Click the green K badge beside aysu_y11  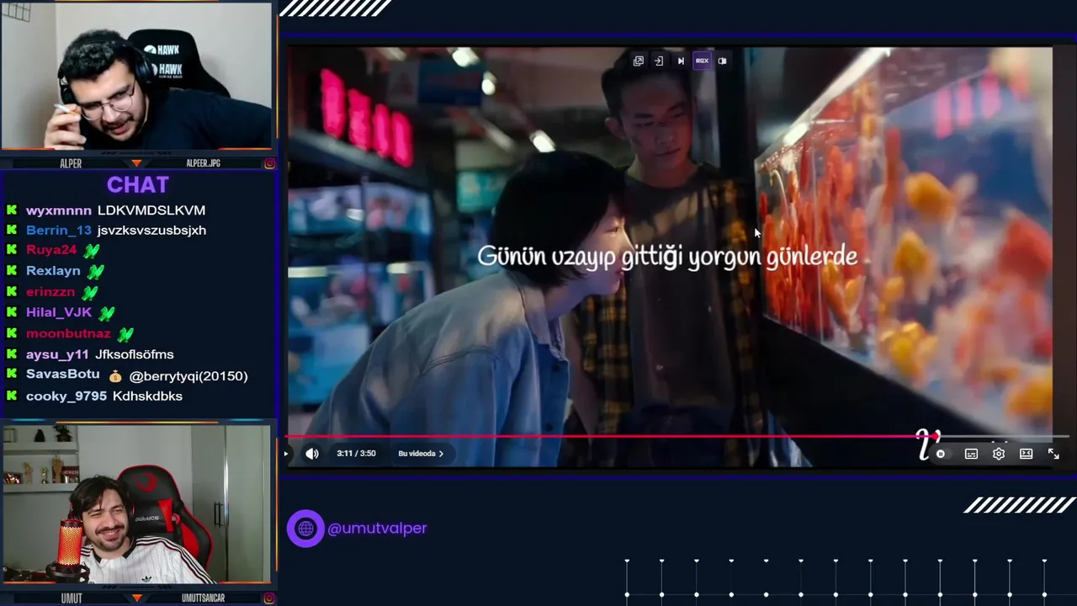12,354
